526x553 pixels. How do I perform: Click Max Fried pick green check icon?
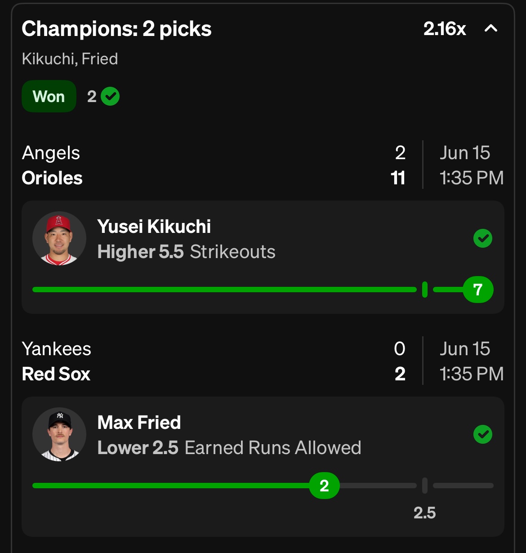click(483, 434)
